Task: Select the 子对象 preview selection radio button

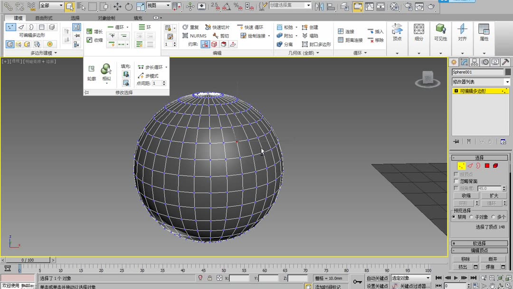Action: click(x=471, y=217)
